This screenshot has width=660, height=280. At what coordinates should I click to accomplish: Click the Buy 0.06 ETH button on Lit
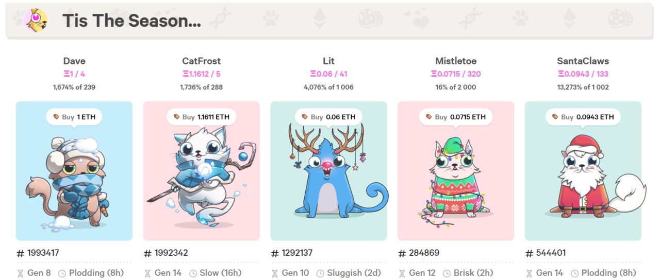tap(328, 117)
